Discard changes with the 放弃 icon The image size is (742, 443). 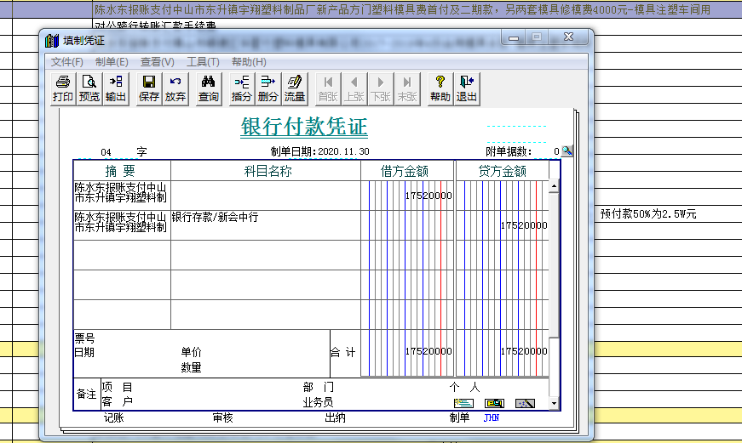pos(175,88)
